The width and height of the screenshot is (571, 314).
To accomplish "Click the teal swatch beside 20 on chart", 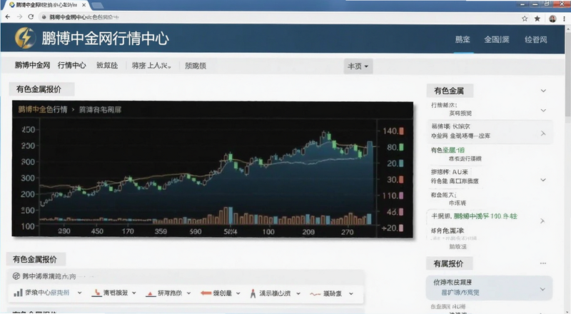I will pyautogui.click(x=401, y=163).
